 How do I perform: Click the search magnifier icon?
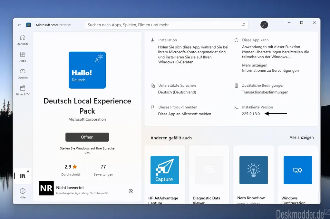point(244,25)
